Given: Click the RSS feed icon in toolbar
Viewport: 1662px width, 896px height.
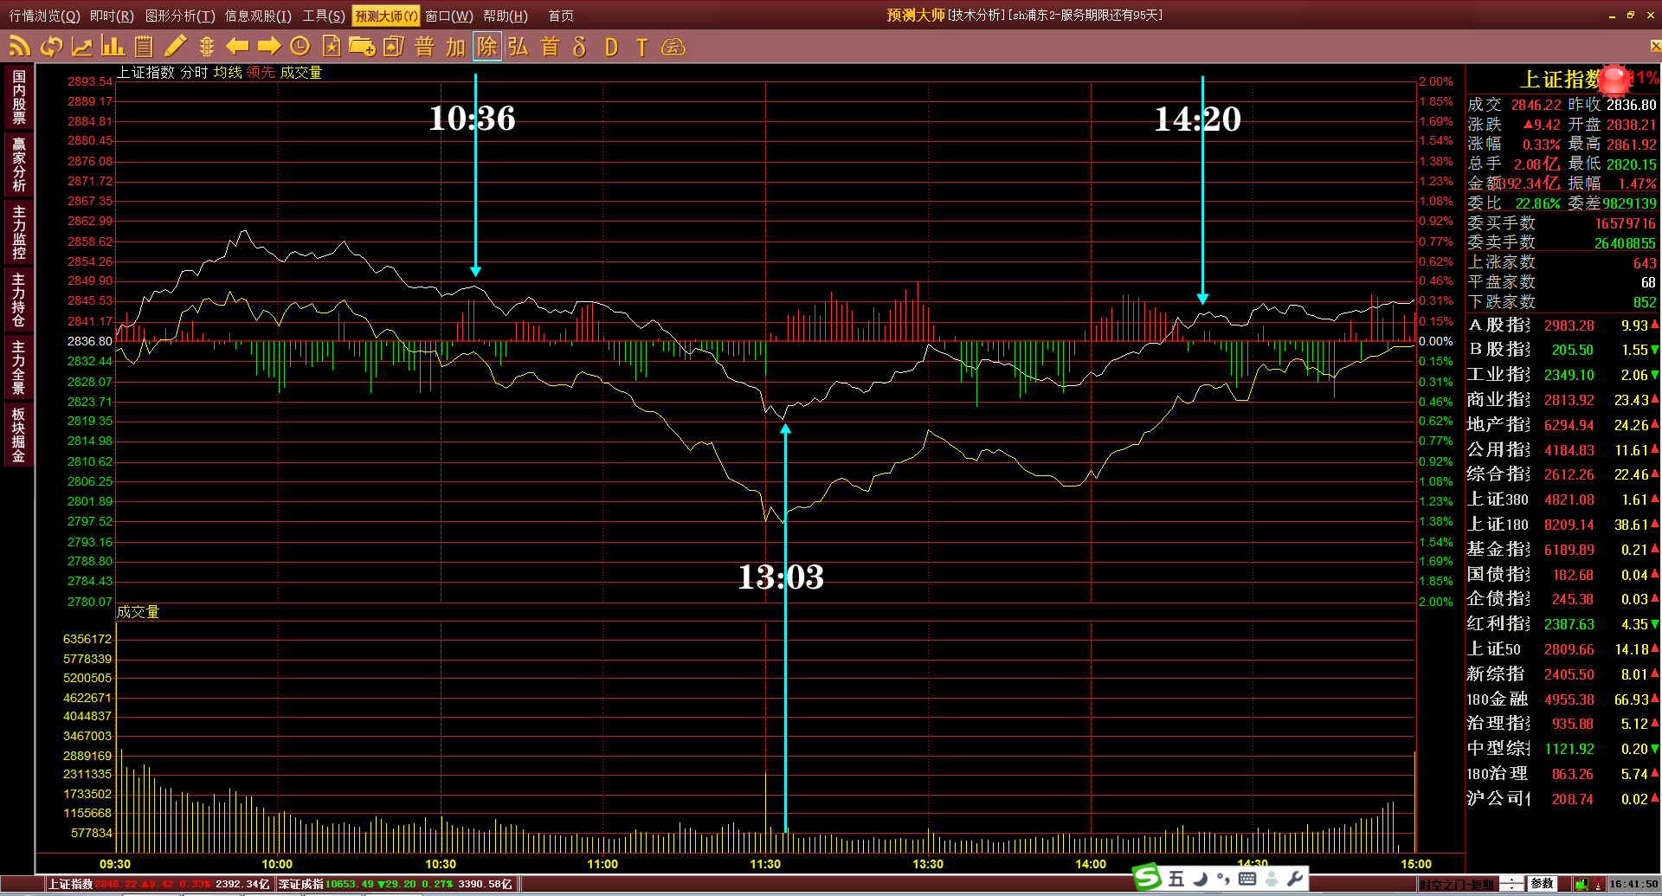Looking at the screenshot, I should [20, 46].
